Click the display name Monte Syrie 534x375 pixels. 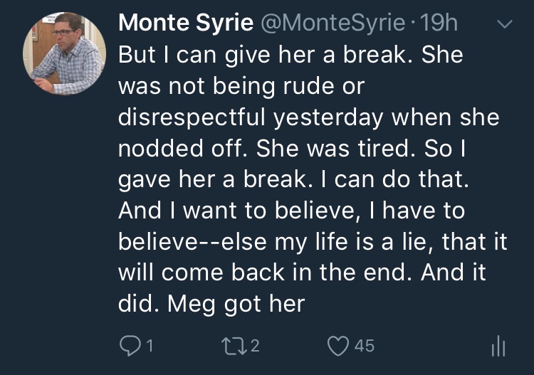185,23
